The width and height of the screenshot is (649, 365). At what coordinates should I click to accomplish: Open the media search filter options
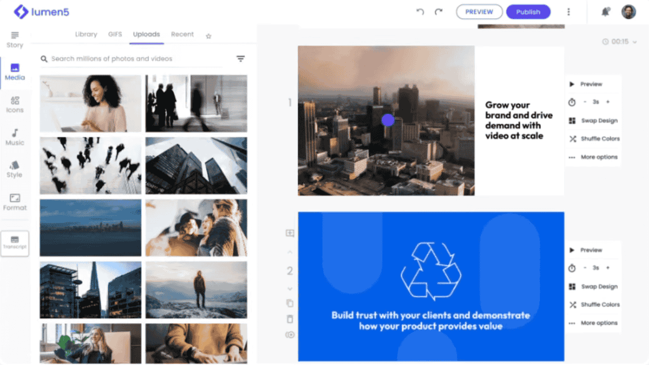pos(240,59)
